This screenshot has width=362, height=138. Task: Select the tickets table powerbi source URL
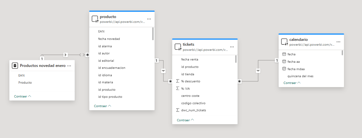point(205,50)
